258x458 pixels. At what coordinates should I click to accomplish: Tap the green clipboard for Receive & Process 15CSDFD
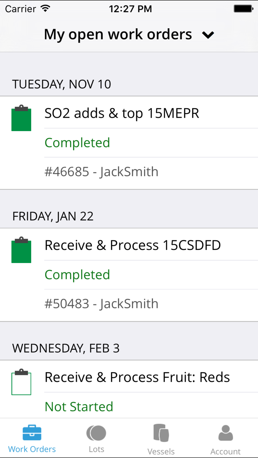pos(21,250)
